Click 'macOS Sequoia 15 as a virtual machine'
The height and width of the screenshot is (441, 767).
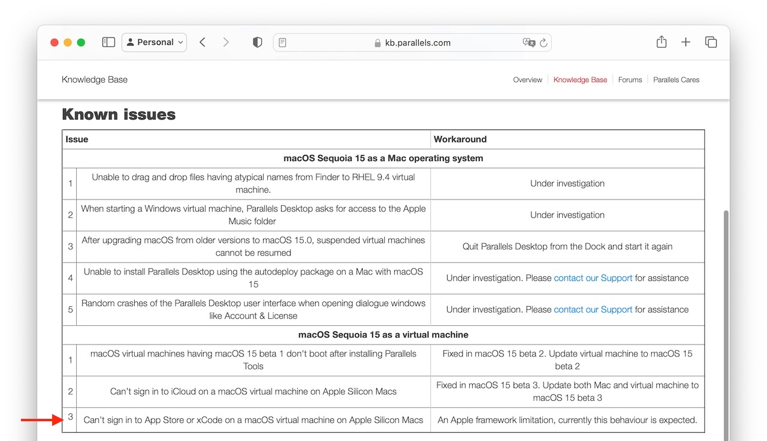(x=383, y=335)
